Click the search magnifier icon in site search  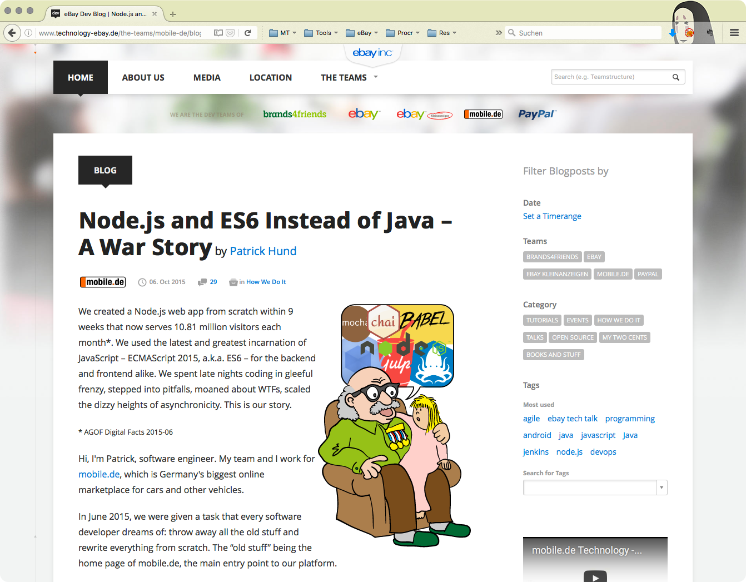[x=675, y=77]
